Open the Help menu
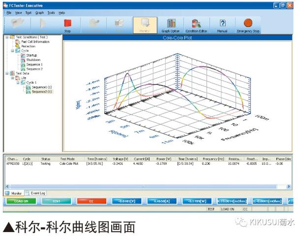The height and width of the screenshot is (236, 298). [x=62, y=13]
